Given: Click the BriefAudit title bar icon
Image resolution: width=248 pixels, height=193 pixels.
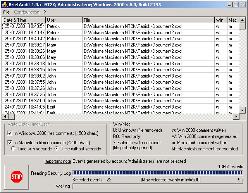Looking at the screenshot, I should pos(4,4).
